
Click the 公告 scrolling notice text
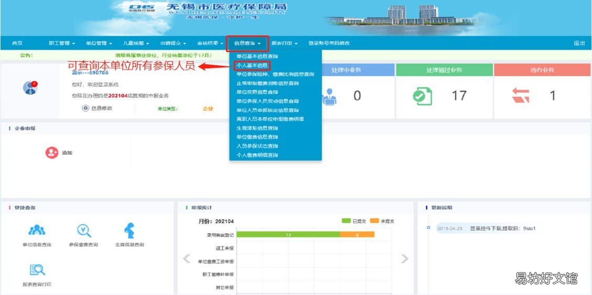pyautogui.click(x=163, y=55)
